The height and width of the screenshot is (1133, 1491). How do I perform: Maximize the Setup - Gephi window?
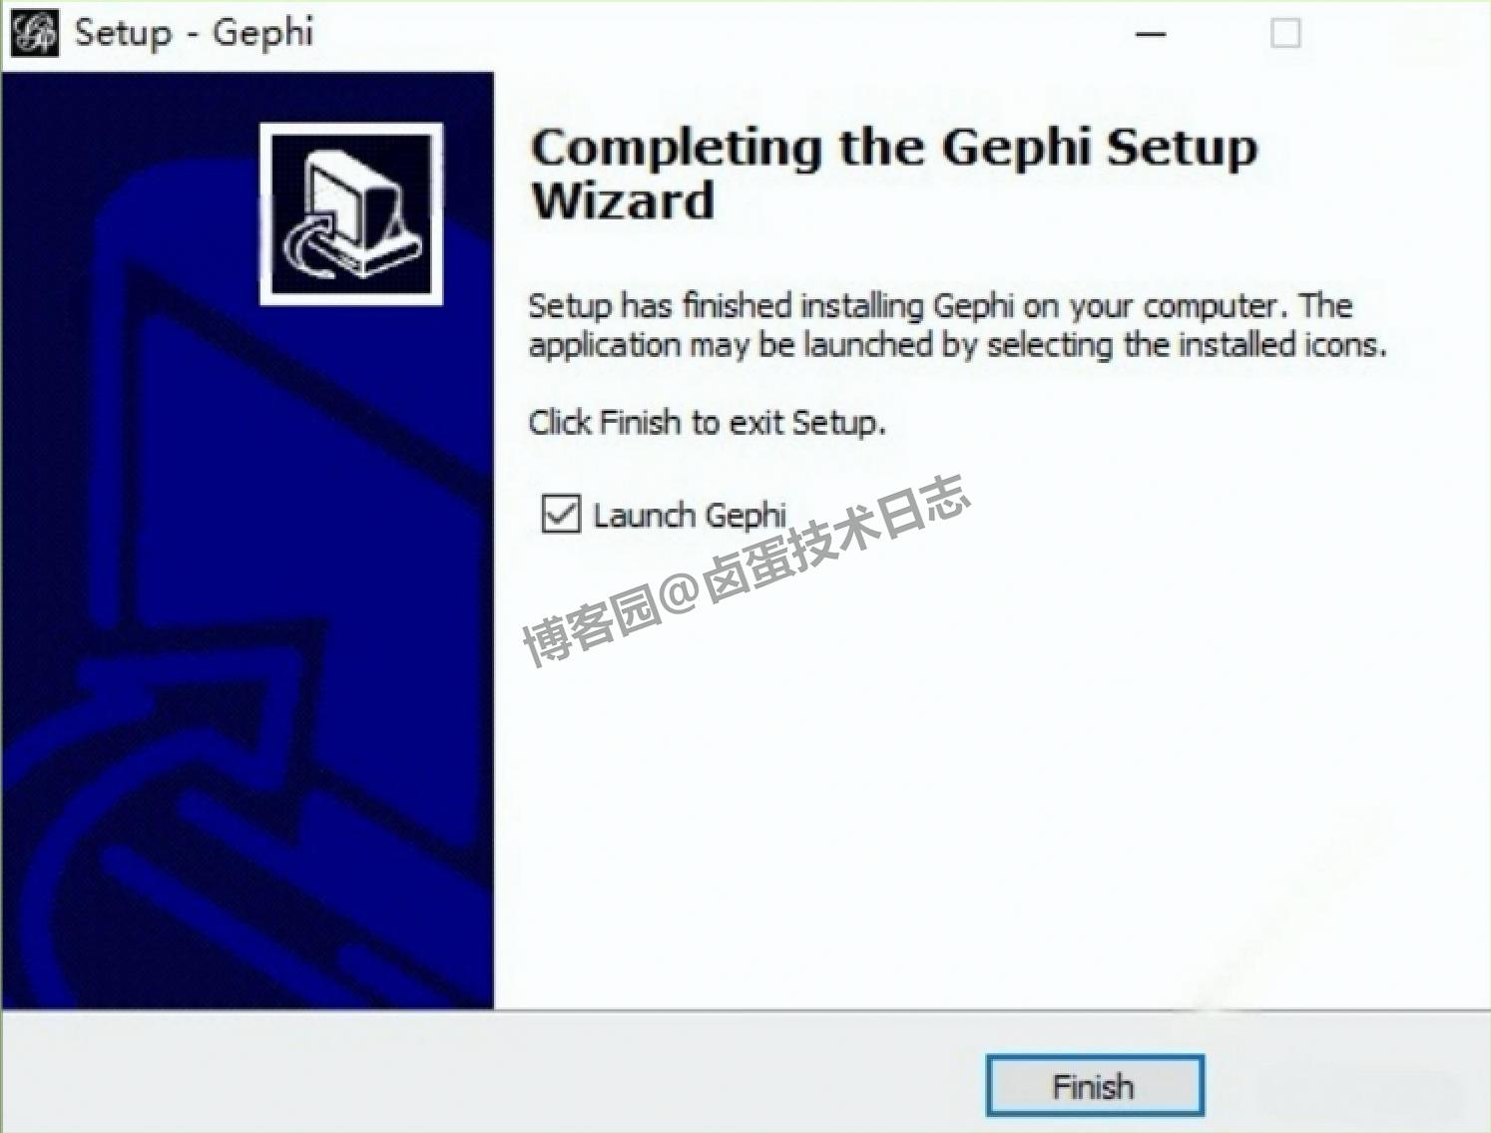[1285, 34]
